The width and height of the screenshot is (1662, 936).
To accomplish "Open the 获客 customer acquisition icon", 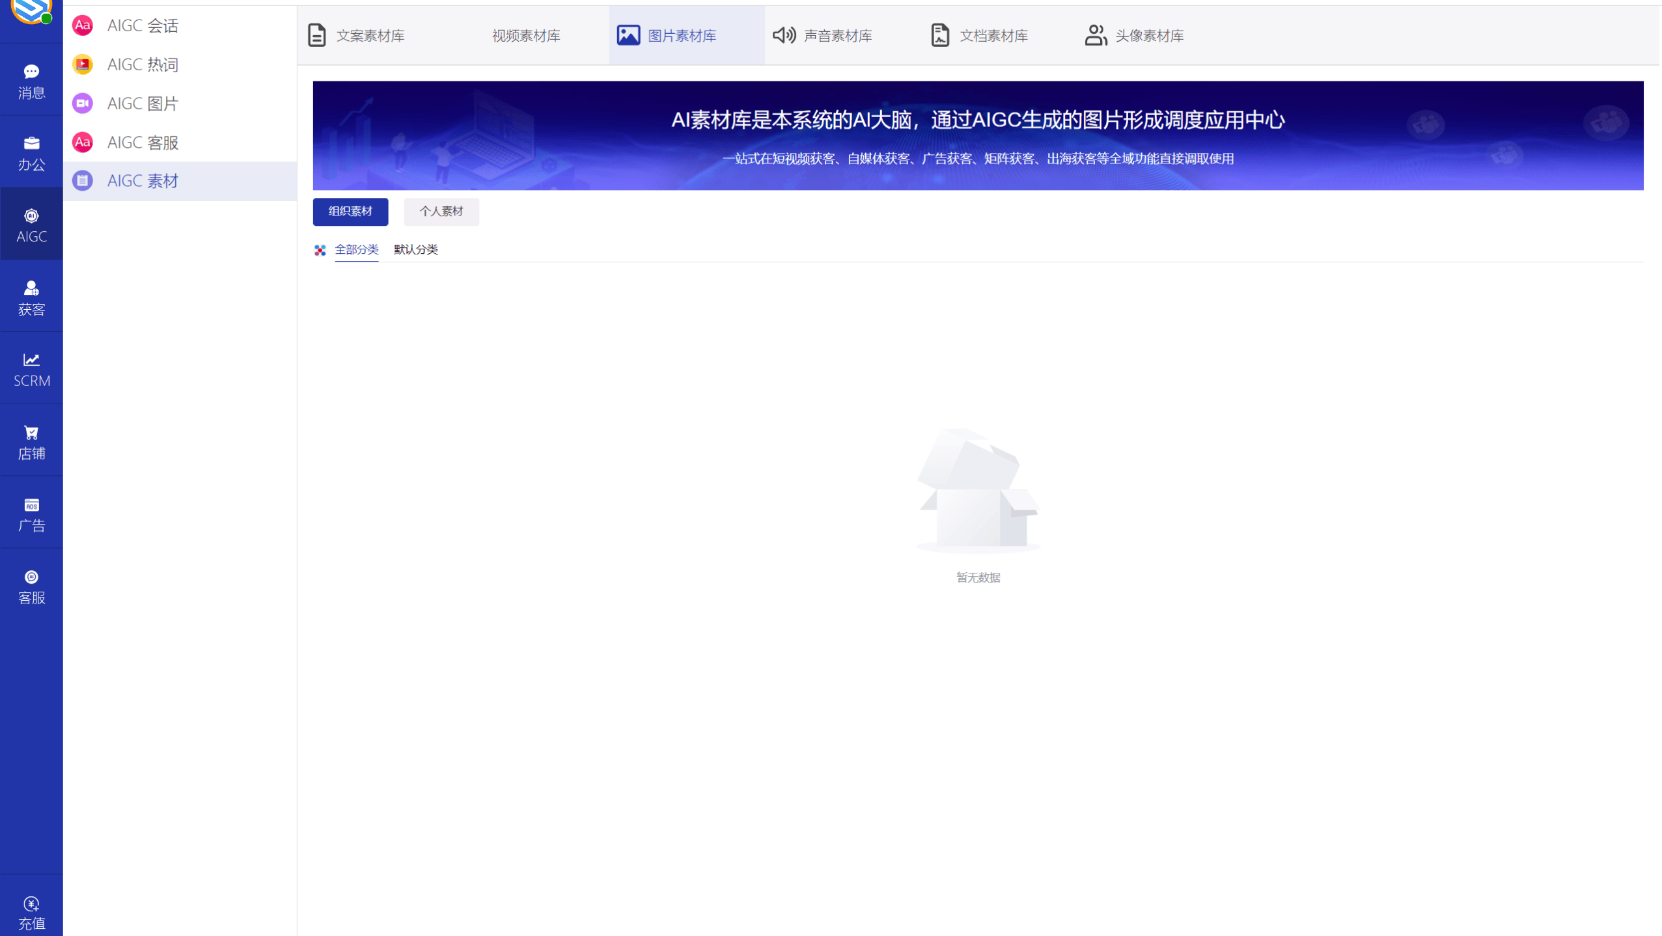I will tap(31, 297).
